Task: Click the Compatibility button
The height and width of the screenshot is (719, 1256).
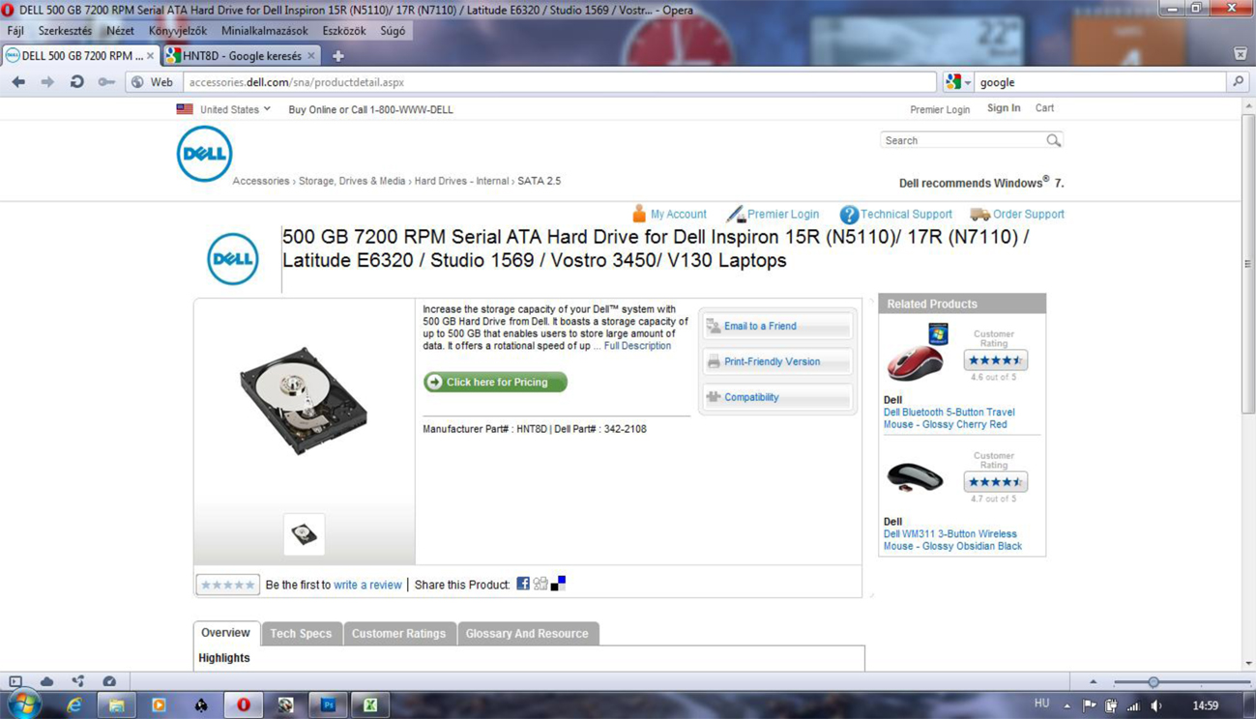Action: [777, 397]
